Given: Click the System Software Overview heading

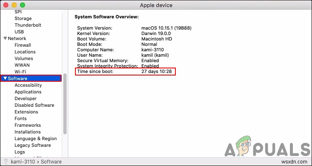Looking at the screenshot, I should pyautogui.click(x=107, y=17).
